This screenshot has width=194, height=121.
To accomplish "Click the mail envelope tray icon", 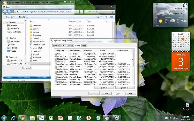I will 166,118.
